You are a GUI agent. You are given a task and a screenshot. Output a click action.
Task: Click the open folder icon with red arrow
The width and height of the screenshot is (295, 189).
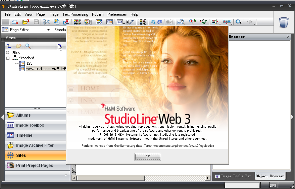point(26,22)
